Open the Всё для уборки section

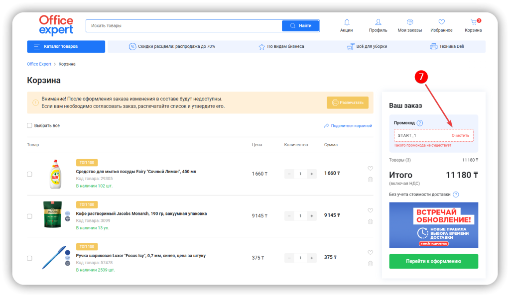point(367,47)
